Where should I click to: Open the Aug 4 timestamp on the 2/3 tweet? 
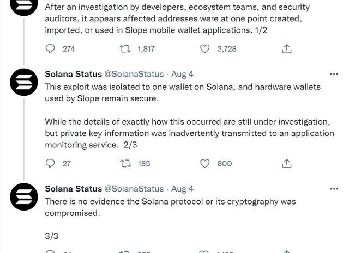coord(182,74)
